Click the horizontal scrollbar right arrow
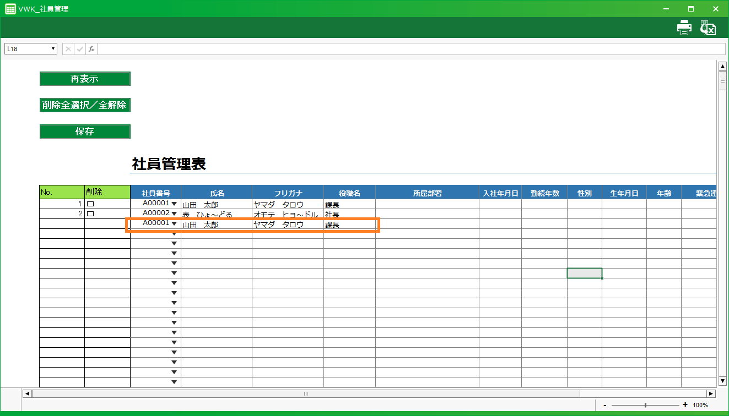The width and height of the screenshot is (729, 416). 711,394
